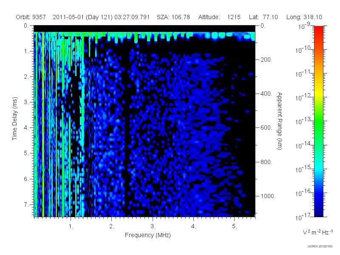Click the Orbit: 9357 label

[31, 17]
